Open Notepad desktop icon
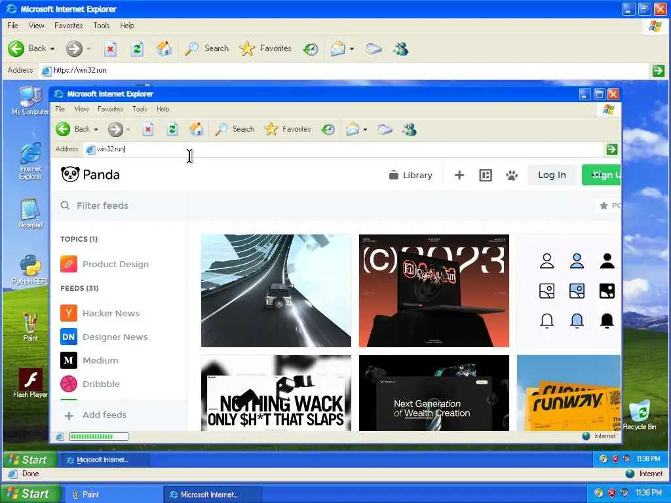This screenshot has width=671, height=503. click(30, 213)
